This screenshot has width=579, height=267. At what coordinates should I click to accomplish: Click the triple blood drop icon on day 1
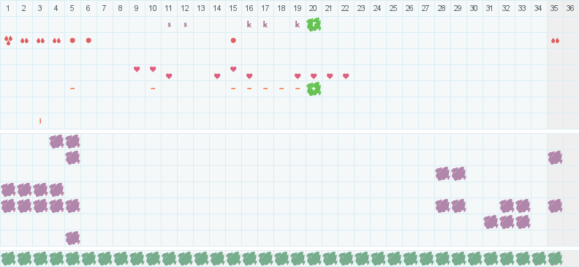point(8,40)
